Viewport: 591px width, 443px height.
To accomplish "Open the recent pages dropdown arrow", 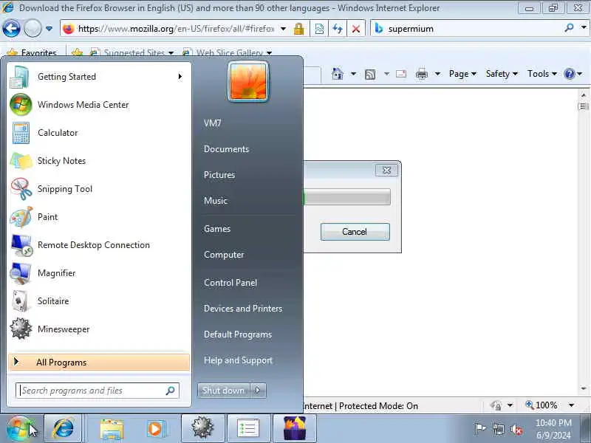I will [x=49, y=29].
